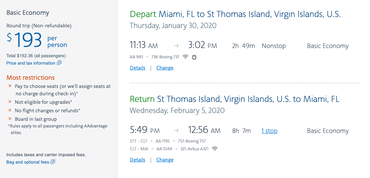The width and height of the screenshot is (370, 178).
Task: Open the 1 stop layover info
Action: pyautogui.click(x=269, y=131)
